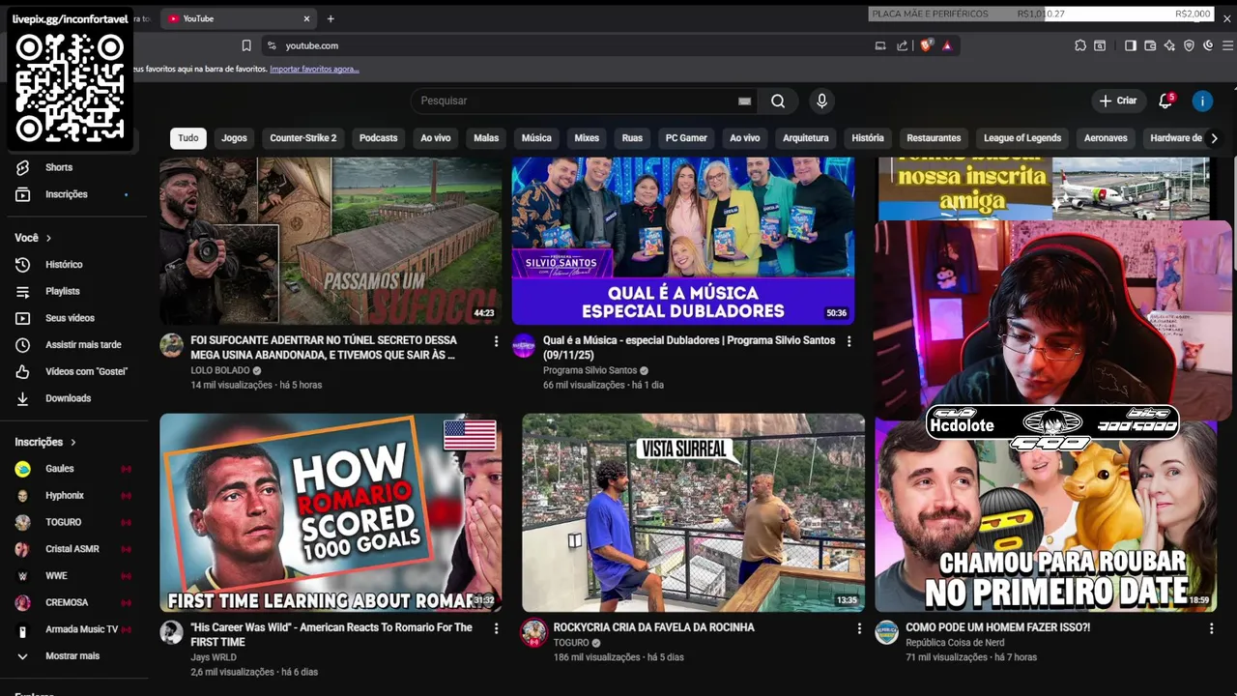This screenshot has width=1237, height=696.
Task: Open Downloads in the sidebar
Action: (72, 398)
